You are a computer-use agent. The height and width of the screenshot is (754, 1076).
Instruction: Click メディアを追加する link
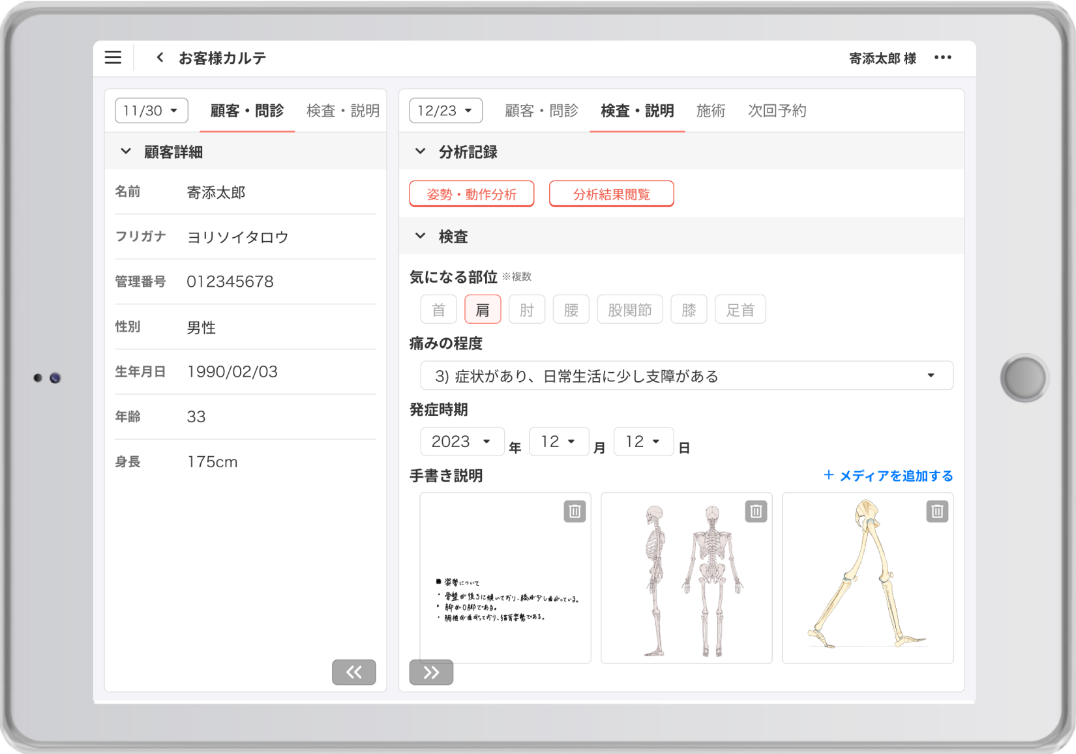(888, 476)
